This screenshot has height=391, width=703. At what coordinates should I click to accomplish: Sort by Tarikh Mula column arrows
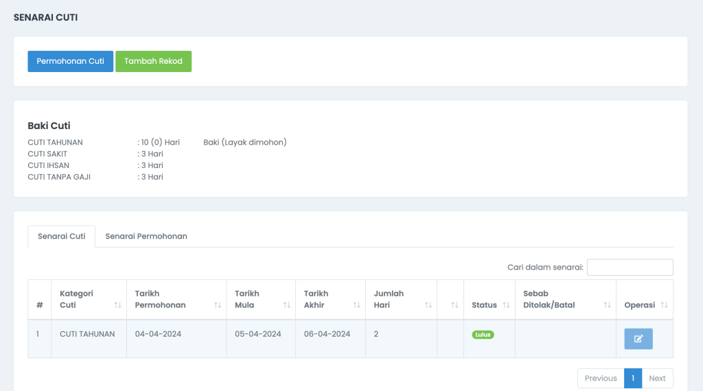286,305
